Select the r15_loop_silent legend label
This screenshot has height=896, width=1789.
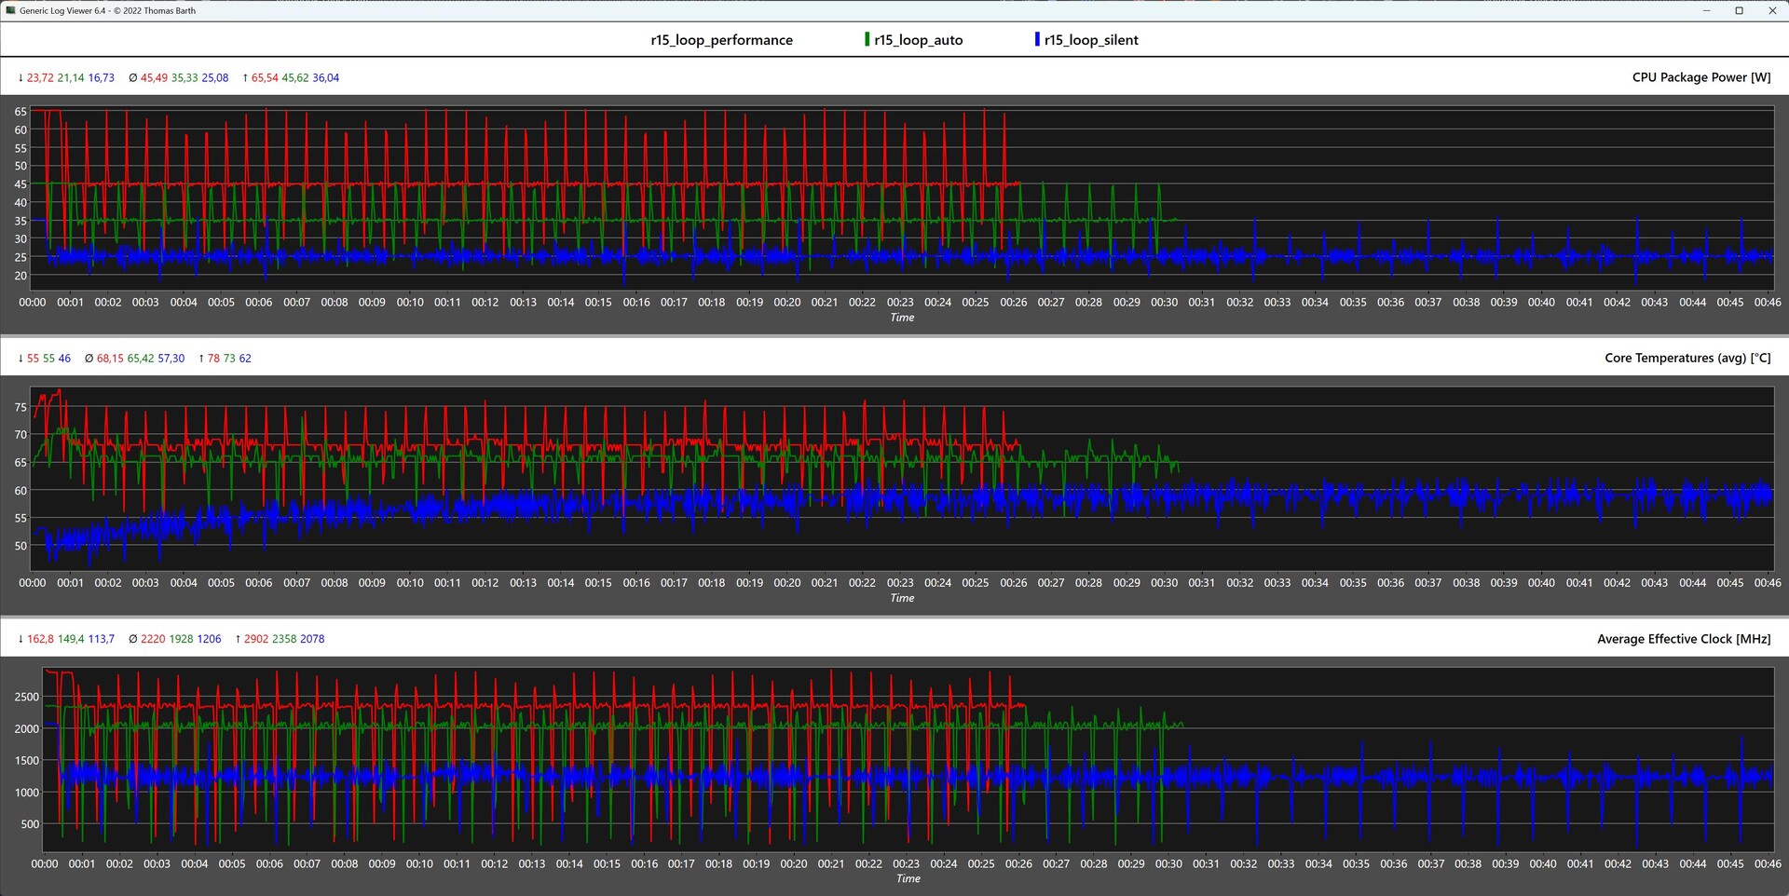1090,40
